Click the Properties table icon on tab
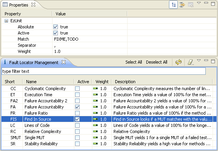The image size is (218, 151). (x=5, y=5)
